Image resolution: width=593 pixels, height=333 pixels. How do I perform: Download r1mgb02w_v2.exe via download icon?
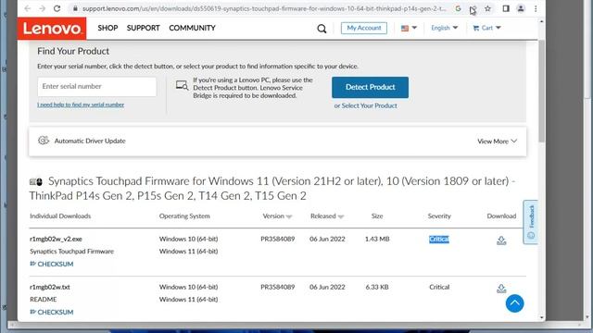click(501, 240)
